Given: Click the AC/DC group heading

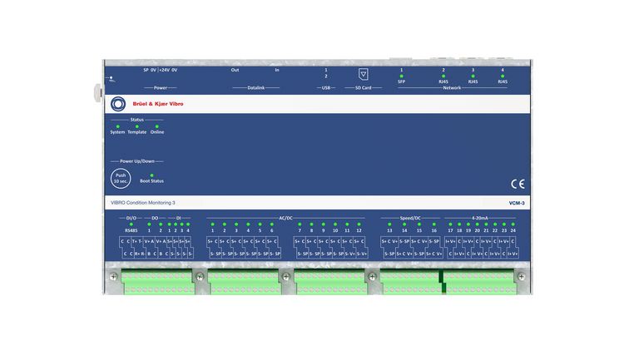Looking at the screenshot, I should [x=285, y=219].
